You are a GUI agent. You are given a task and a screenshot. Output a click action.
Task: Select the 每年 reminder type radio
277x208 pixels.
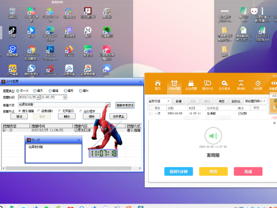(x=81, y=91)
